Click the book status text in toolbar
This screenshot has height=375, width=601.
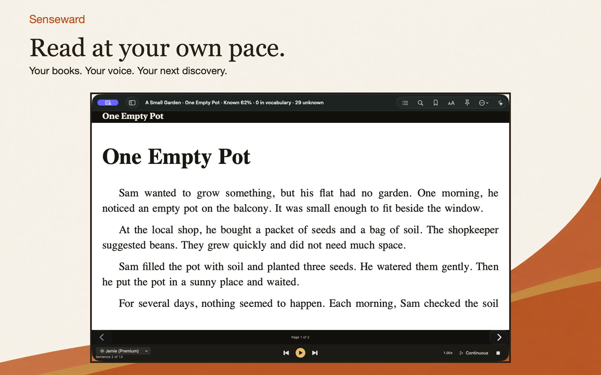[x=234, y=103]
